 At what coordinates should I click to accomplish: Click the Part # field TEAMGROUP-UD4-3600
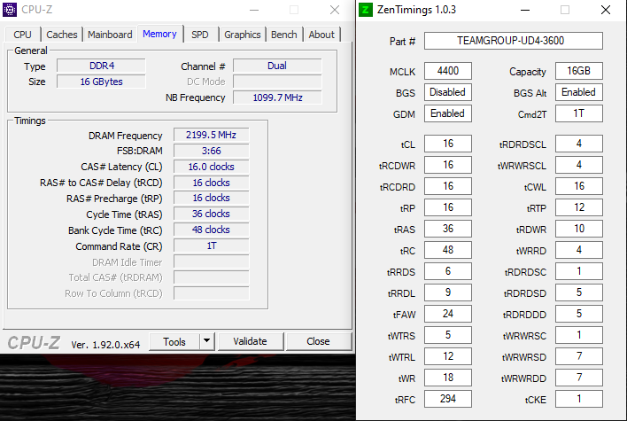click(514, 41)
